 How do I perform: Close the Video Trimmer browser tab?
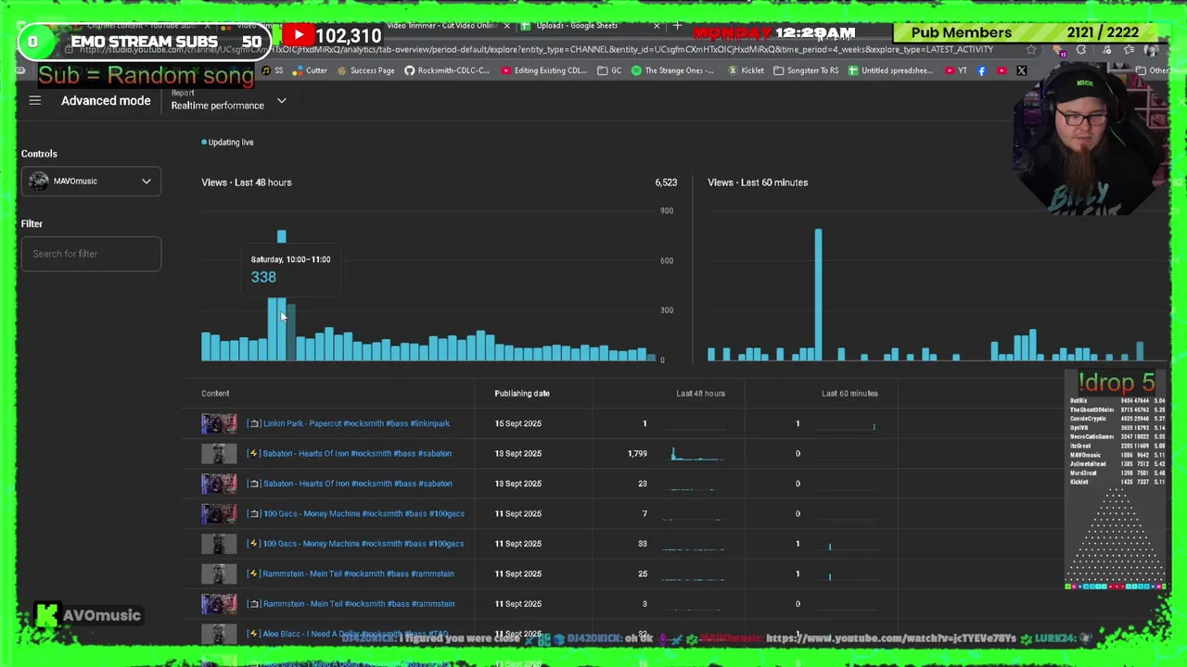pos(506,25)
